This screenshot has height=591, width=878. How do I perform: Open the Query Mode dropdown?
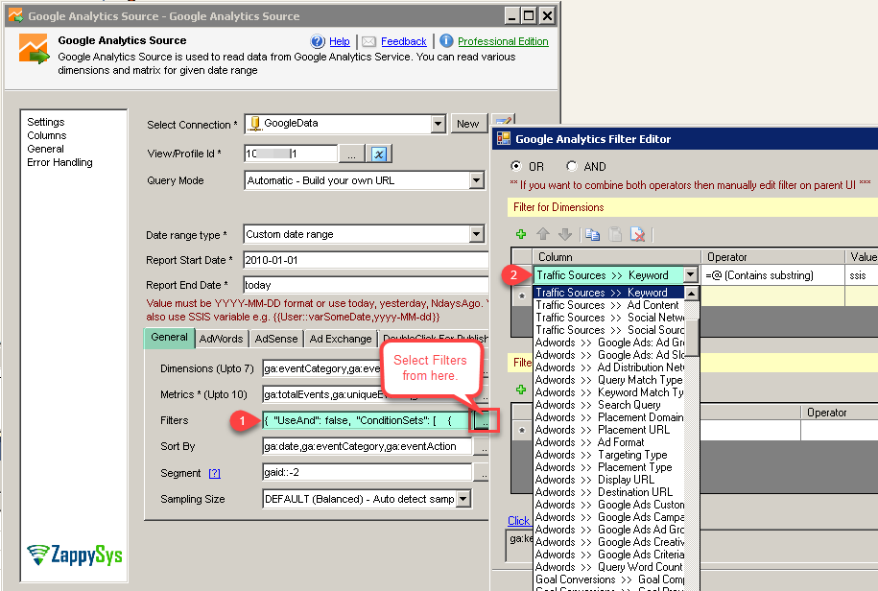point(477,180)
